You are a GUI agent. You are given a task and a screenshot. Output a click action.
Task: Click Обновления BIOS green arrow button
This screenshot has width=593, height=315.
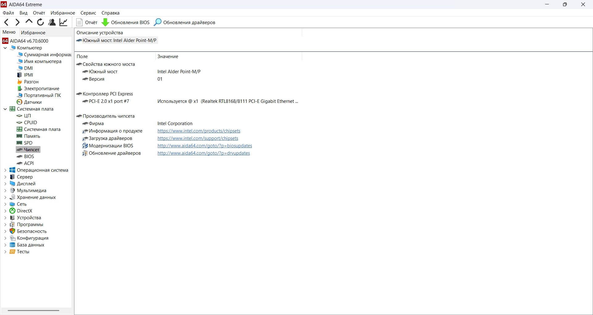tap(126, 22)
